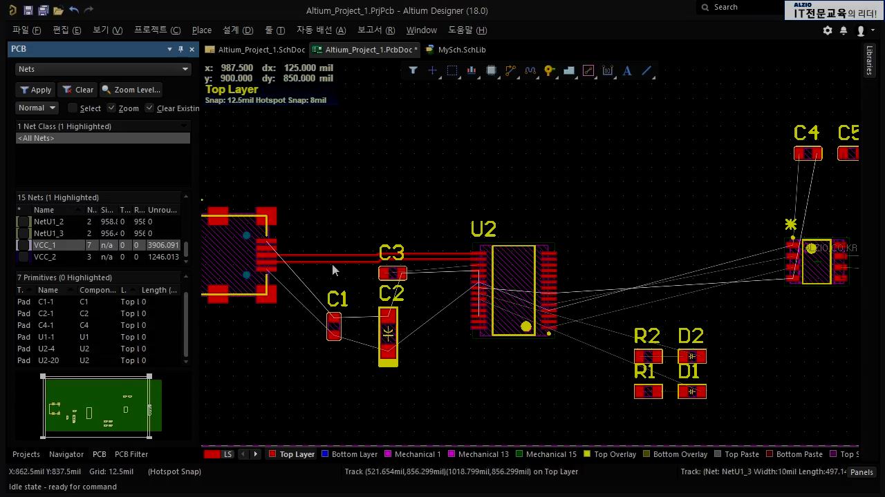
Task: Clear the PCB panel filter
Action: point(77,90)
